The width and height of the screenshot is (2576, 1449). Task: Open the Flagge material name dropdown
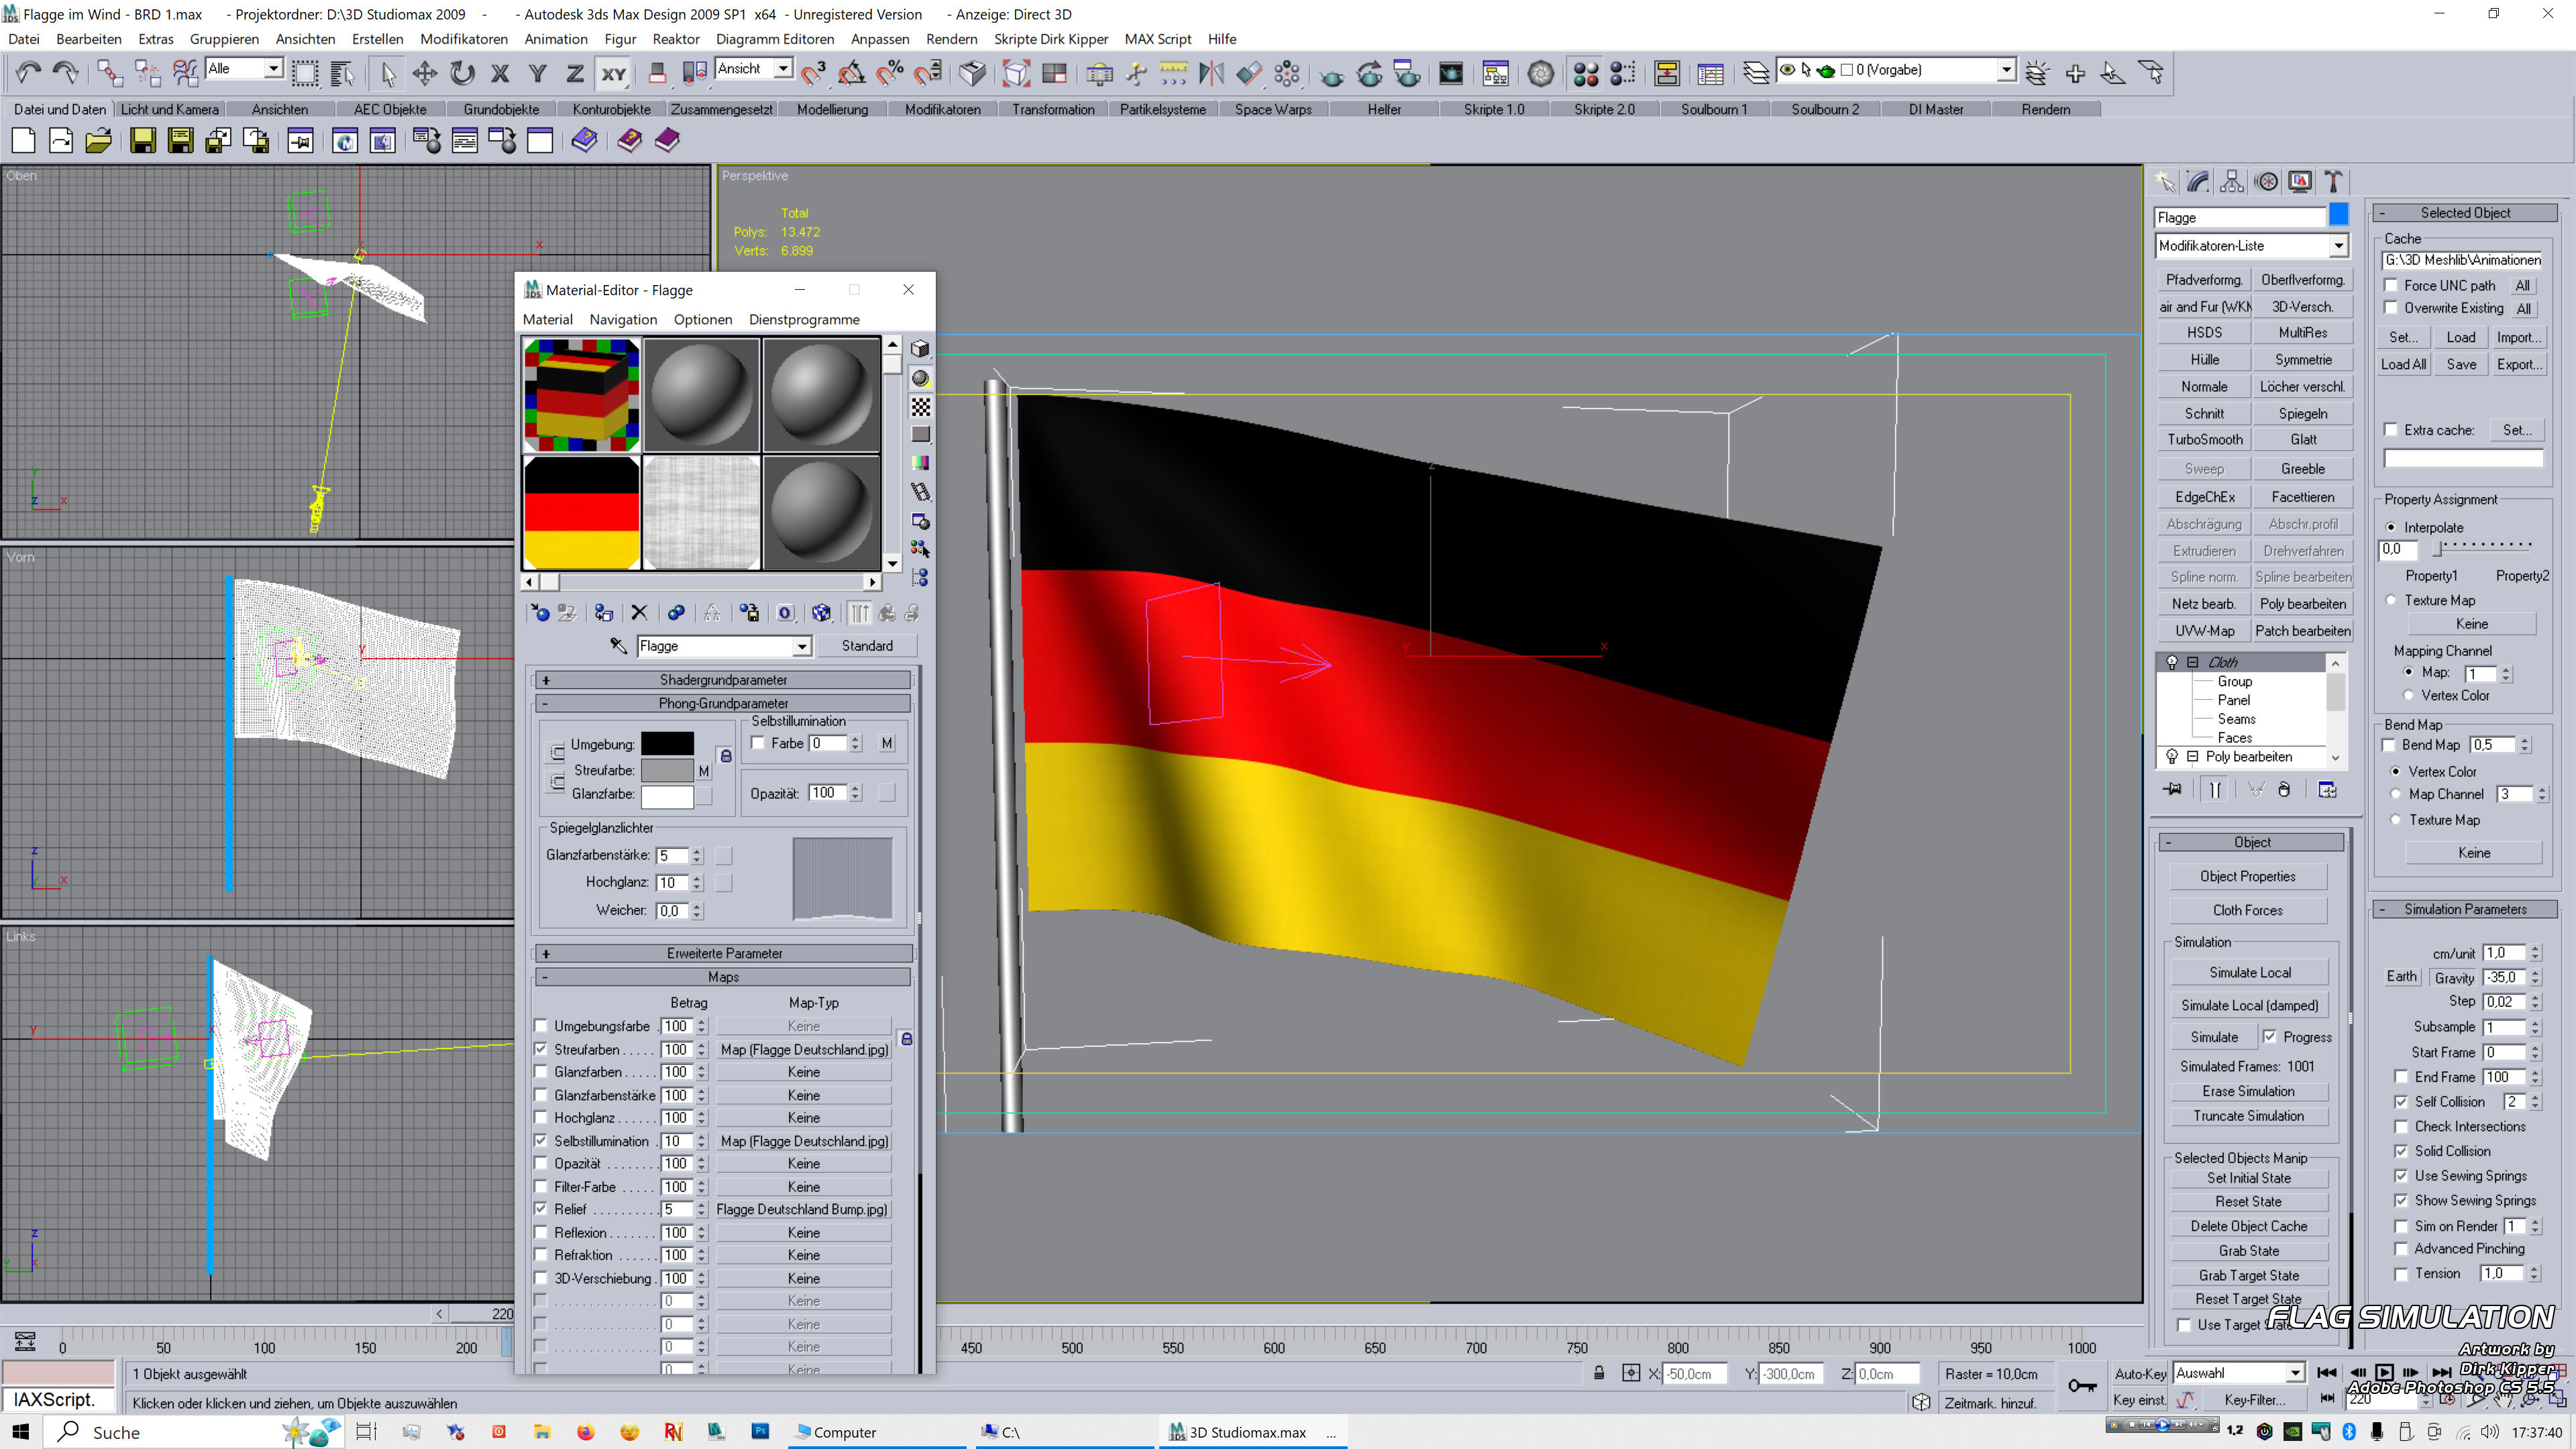pos(802,646)
